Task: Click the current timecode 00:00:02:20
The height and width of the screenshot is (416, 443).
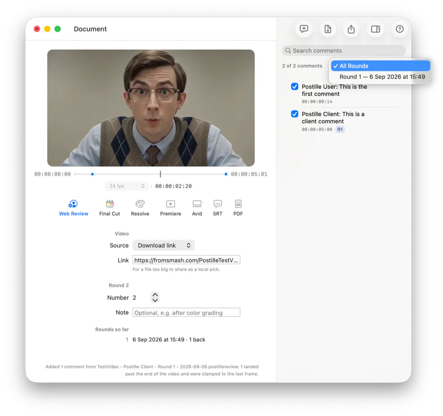Action: pos(174,186)
